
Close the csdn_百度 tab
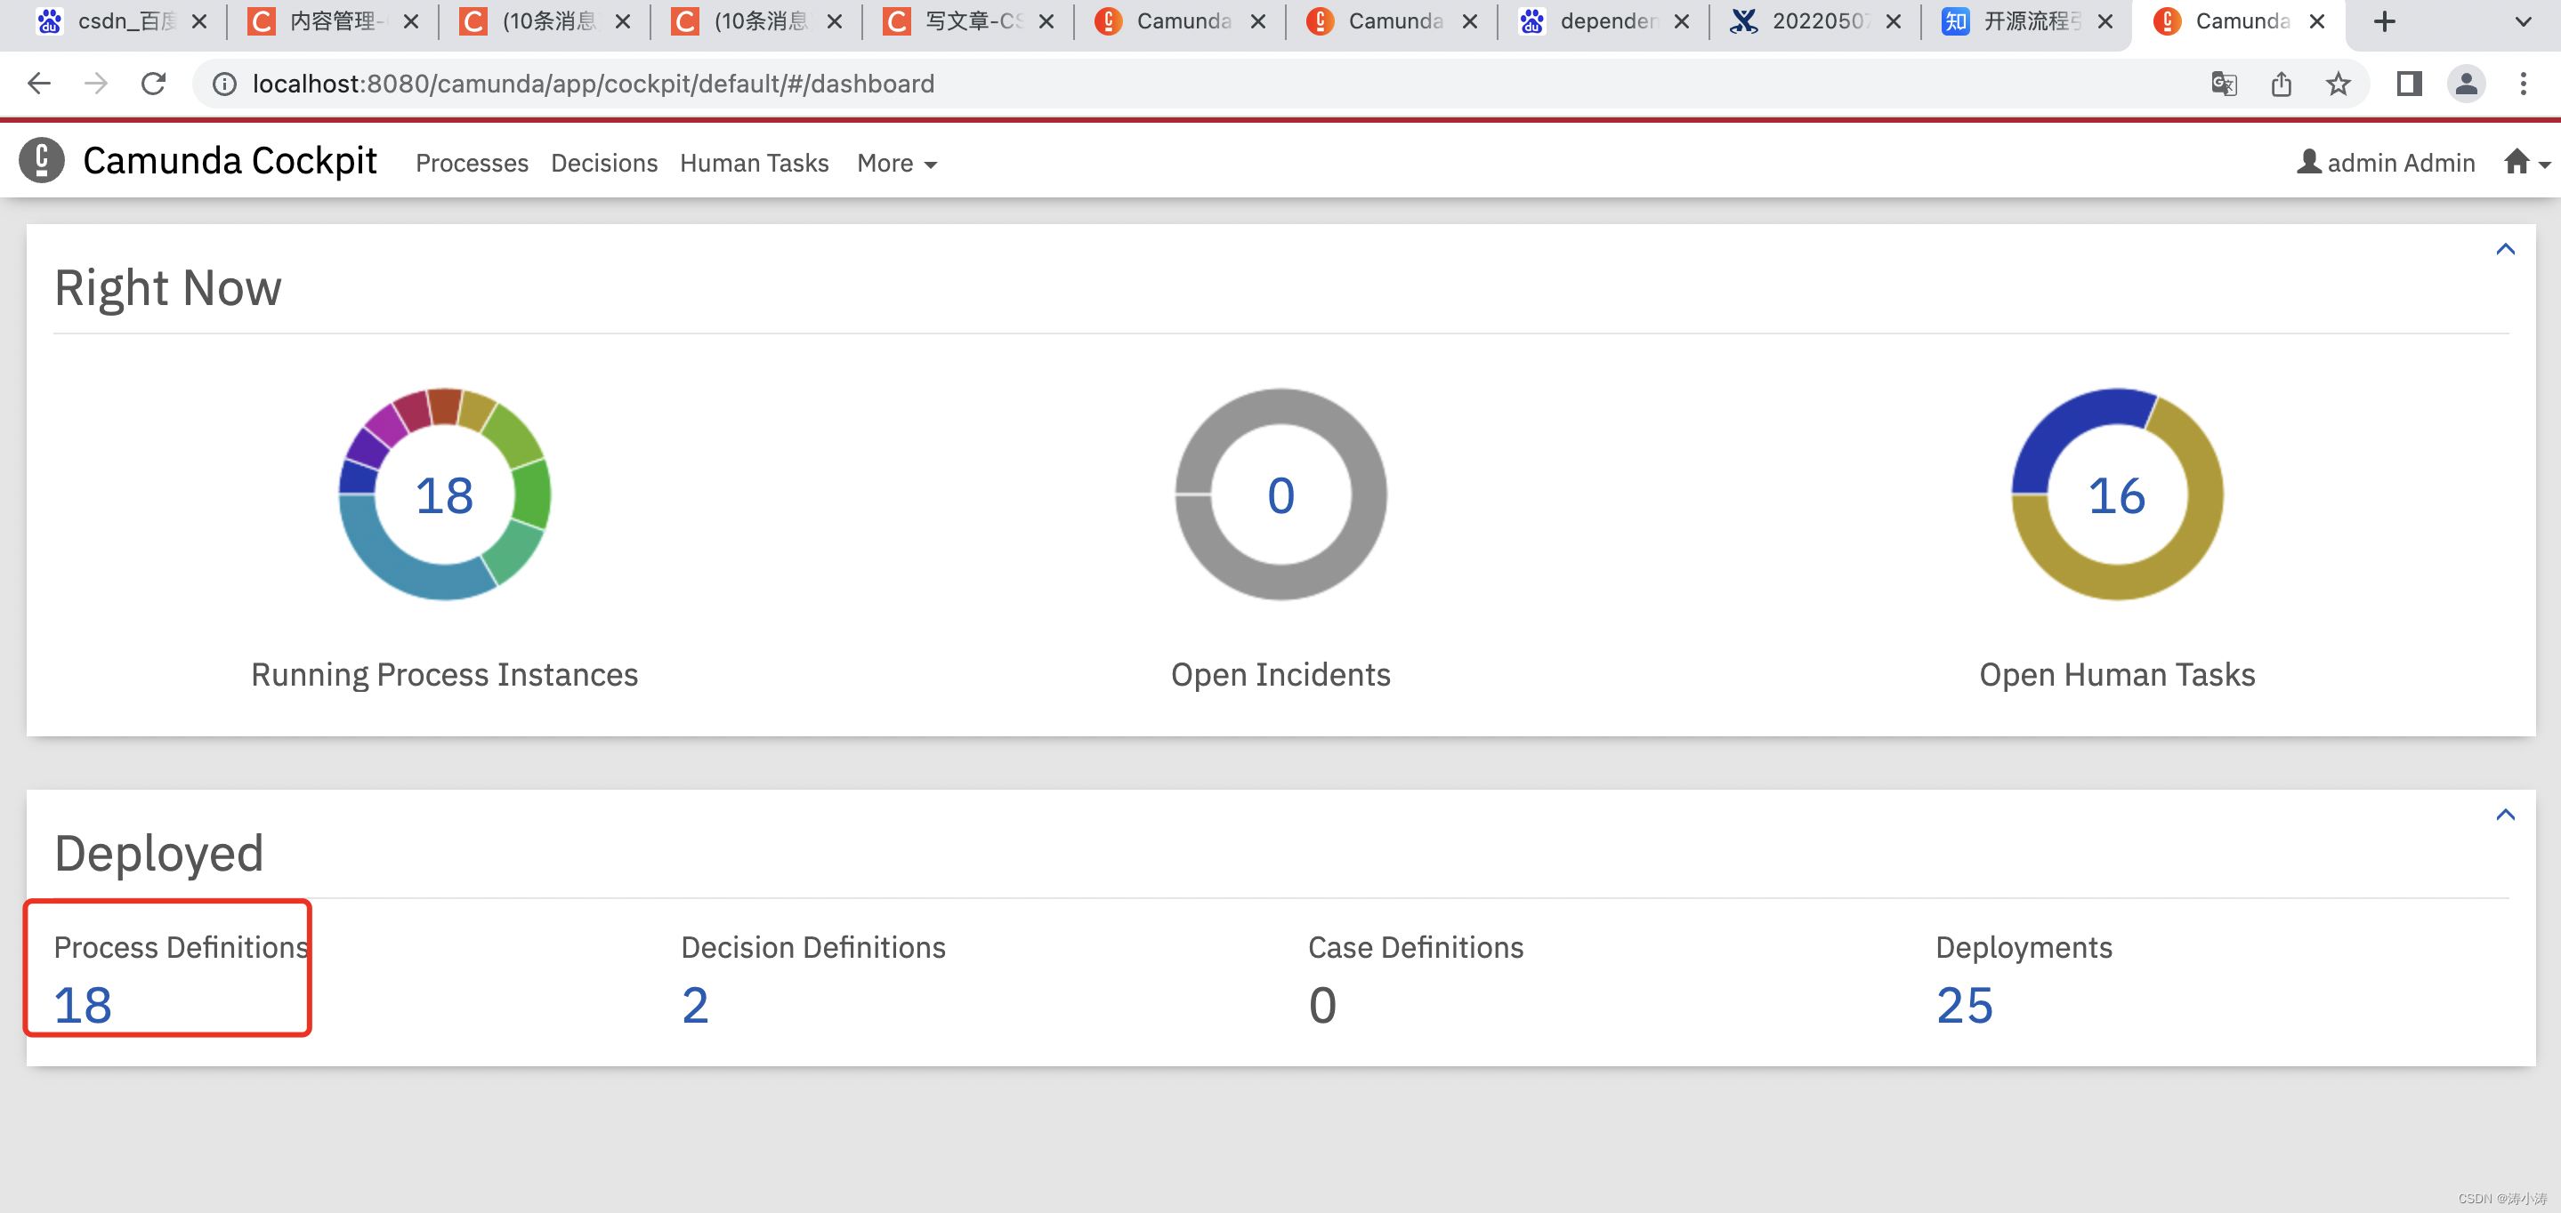[x=198, y=22]
